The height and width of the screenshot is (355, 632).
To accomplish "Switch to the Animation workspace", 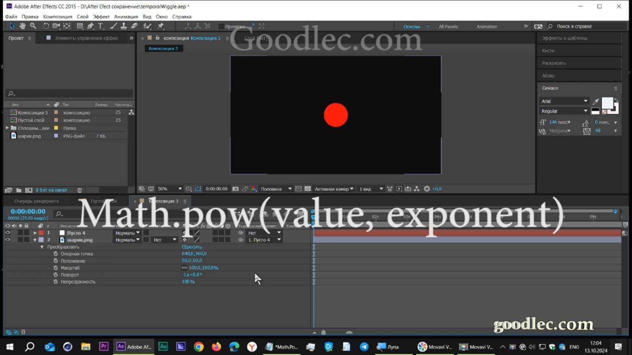I will pyautogui.click(x=487, y=26).
